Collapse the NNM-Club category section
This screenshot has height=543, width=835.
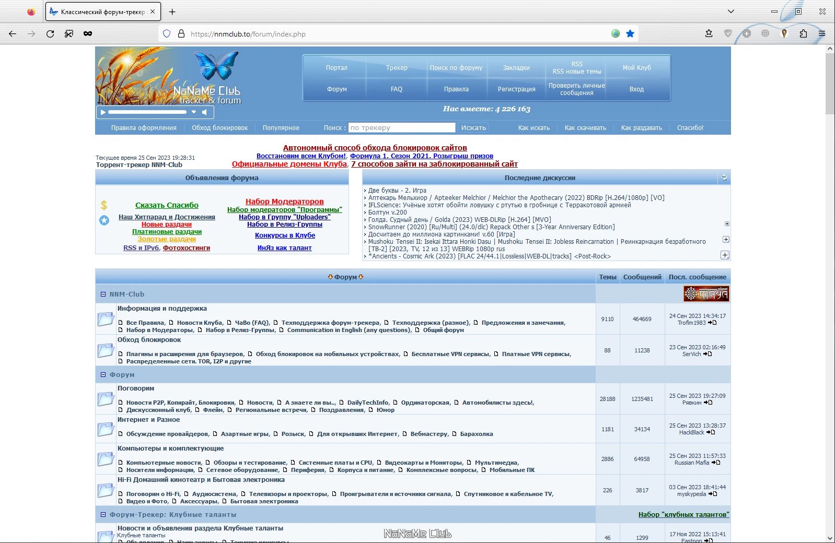point(103,294)
